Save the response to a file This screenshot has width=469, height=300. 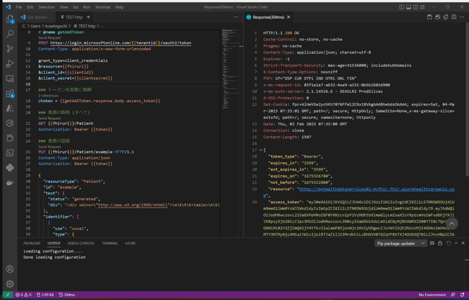click(x=430, y=17)
